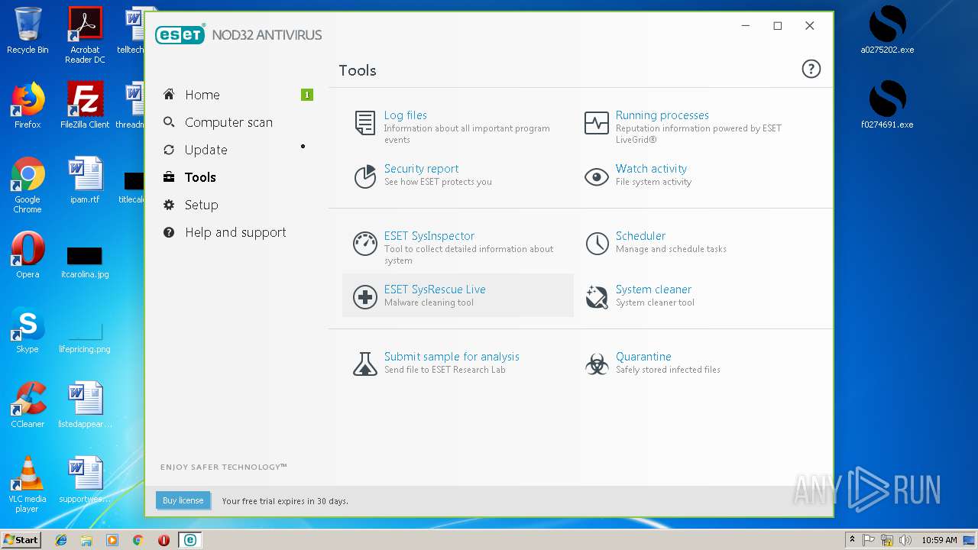Open Internet Explorer from the taskbar
This screenshot has width=978, height=550.
pyautogui.click(x=61, y=540)
